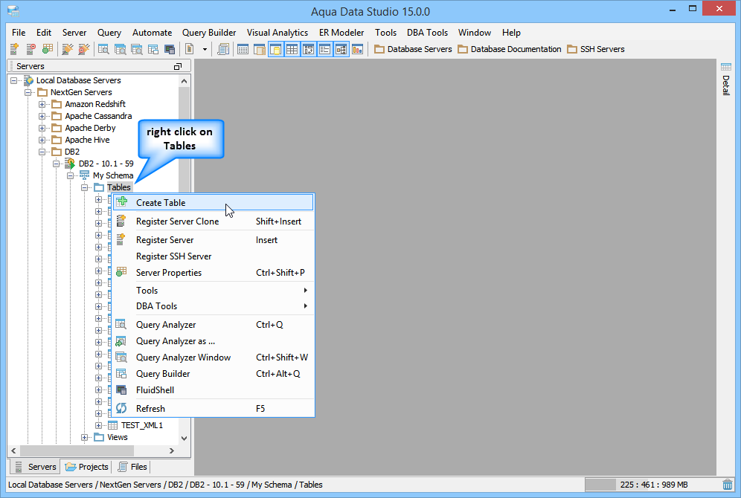The height and width of the screenshot is (498, 741).
Task: Open the ER Modeler menu
Action: pyautogui.click(x=341, y=33)
